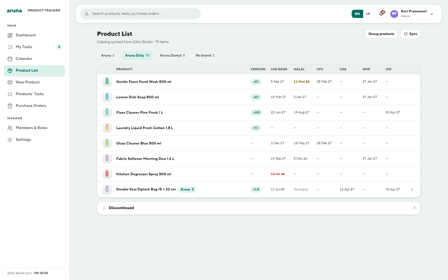The image size is (448, 280).
Task: Click the Laundry Liquid Fresh Cotton thumbnail
Action: click(107, 128)
